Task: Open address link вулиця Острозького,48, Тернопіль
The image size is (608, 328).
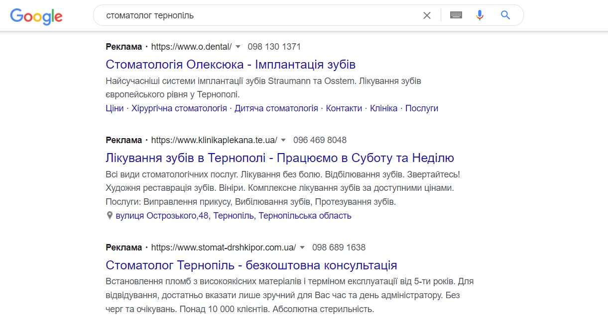Action: coord(234,216)
